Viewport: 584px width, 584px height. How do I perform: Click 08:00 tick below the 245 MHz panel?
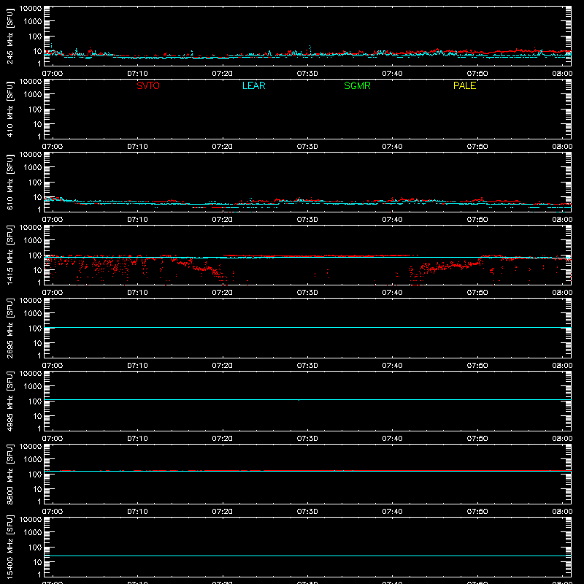click(562, 74)
